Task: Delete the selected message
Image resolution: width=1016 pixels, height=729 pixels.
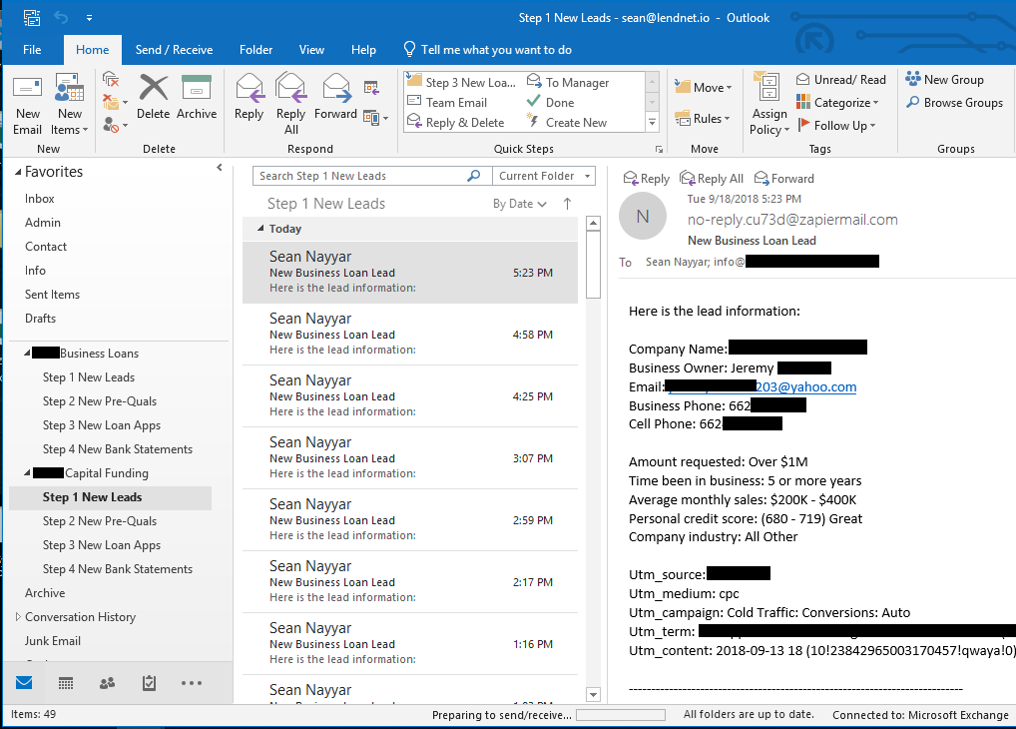Action: [154, 97]
